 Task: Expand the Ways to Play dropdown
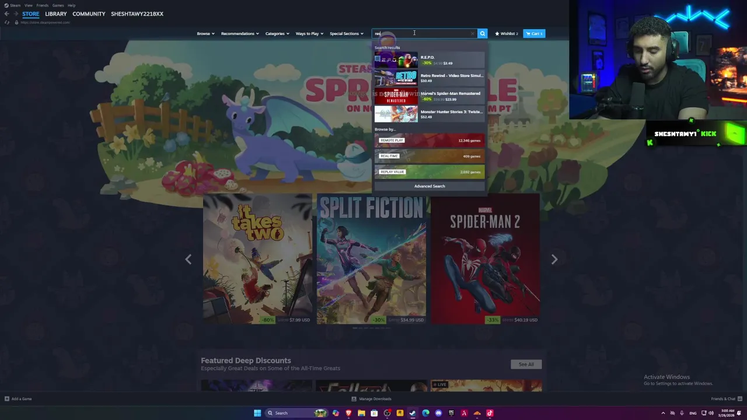tap(309, 33)
